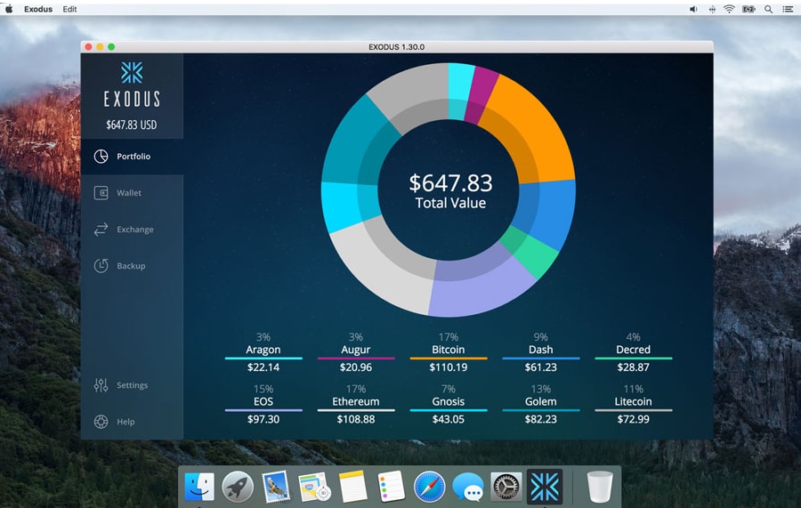801x508 pixels.
Task: Click the Wallet icon in sidebar
Action: [101, 193]
